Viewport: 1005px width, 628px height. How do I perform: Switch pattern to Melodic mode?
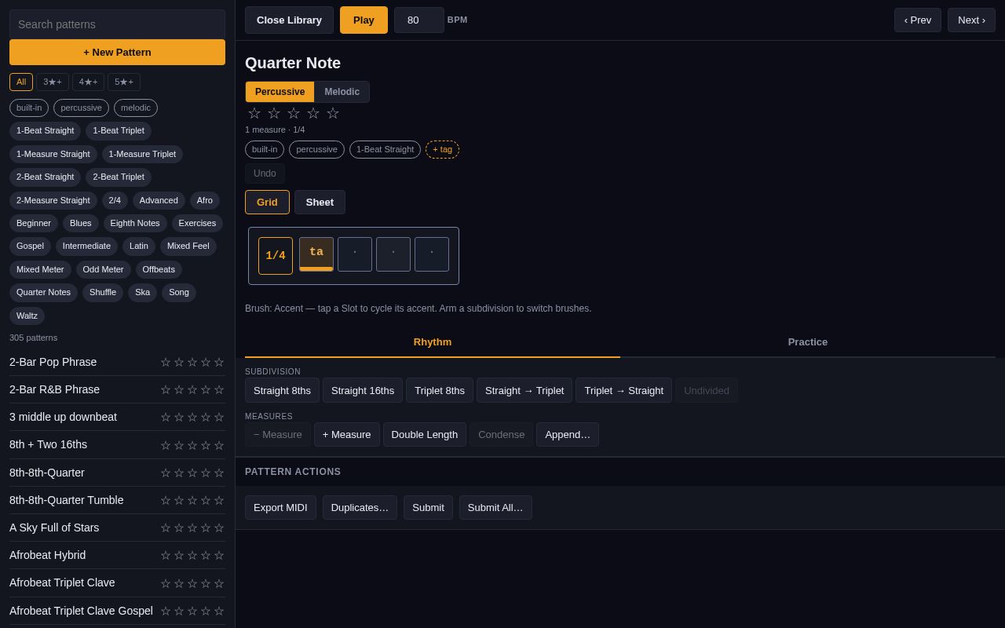click(342, 92)
